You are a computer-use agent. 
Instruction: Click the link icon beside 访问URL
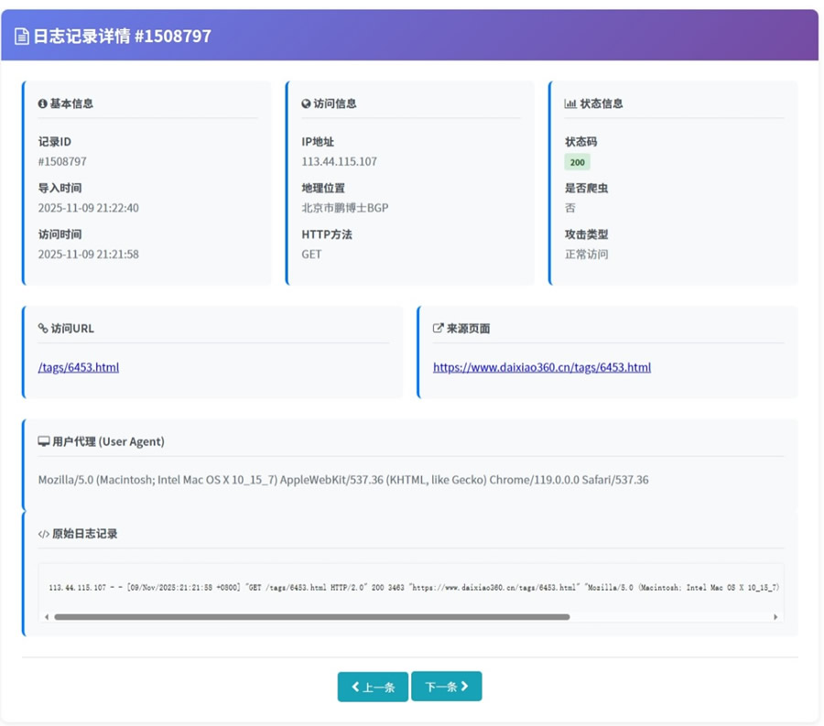point(43,329)
